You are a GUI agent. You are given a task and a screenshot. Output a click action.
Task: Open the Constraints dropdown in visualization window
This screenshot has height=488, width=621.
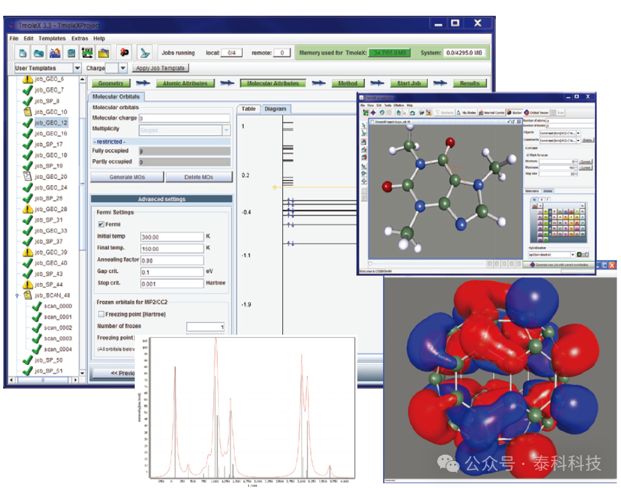click(x=578, y=140)
